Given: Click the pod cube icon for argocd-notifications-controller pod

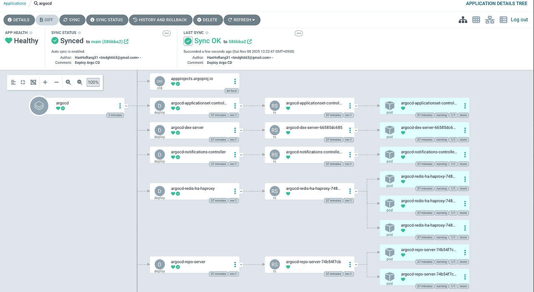Looking at the screenshot, I should pyautogui.click(x=390, y=154).
